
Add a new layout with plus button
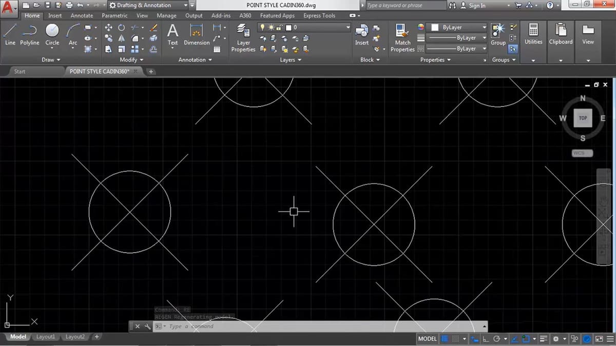(x=97, y=337)
